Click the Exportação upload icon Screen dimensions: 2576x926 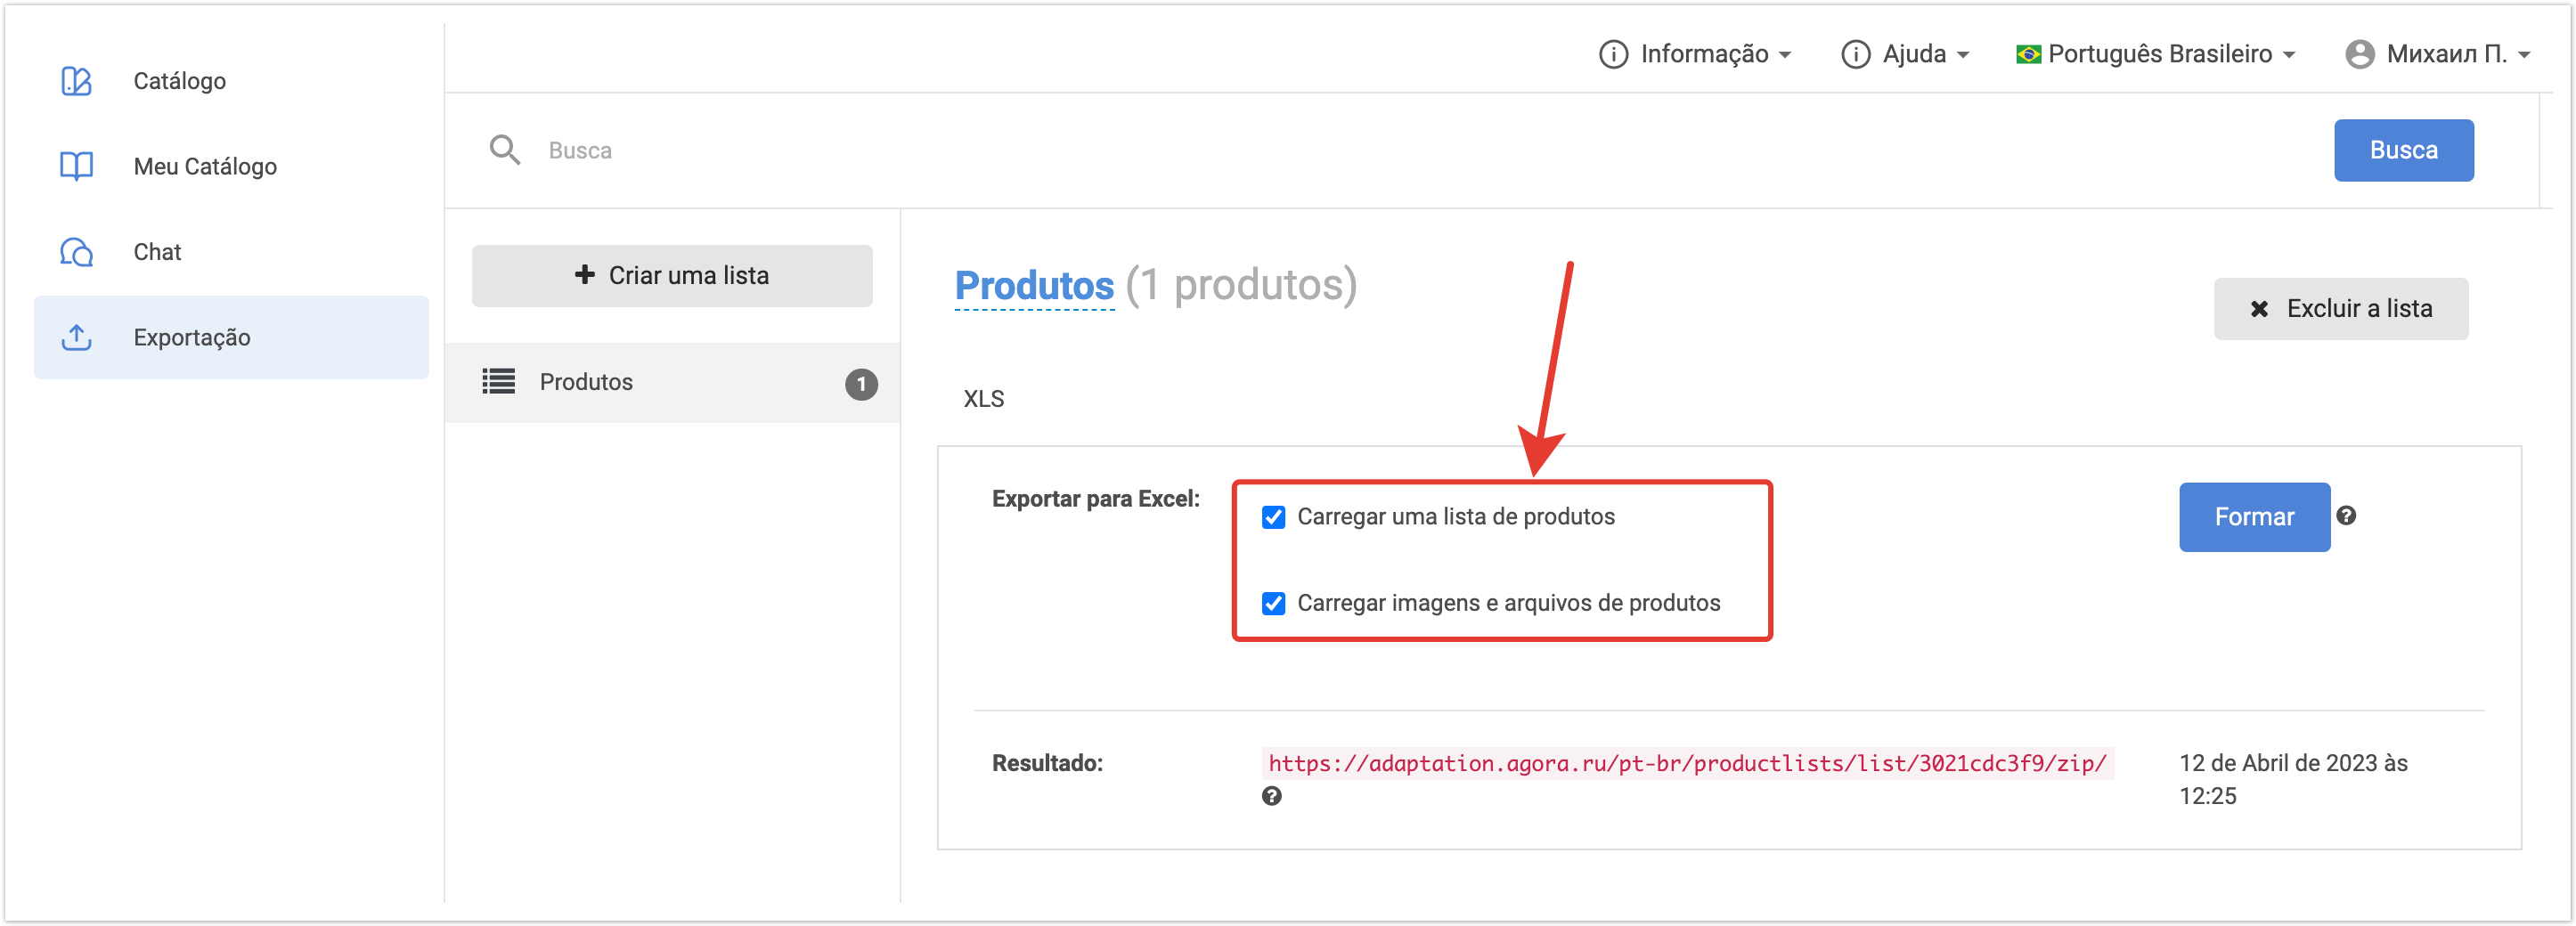coord(76,338)
